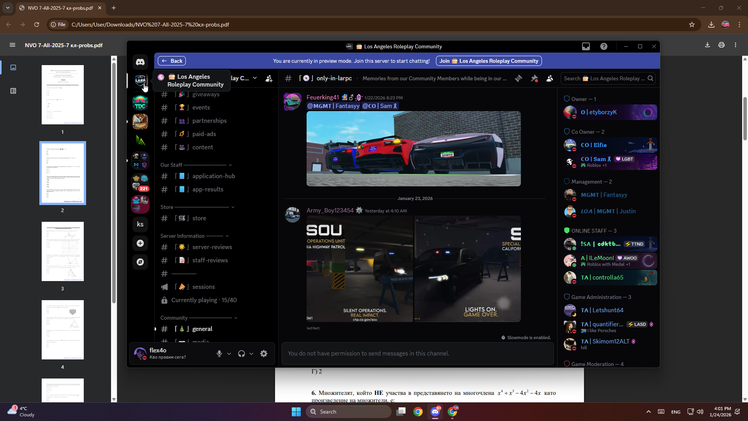Open pinned messages icon in header
The width and height of the screenshot is (748, 421).
pyautogui.click(x=534, y=78)
